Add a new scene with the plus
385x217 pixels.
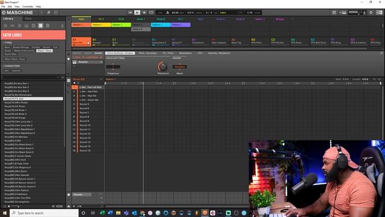(292, 19)
